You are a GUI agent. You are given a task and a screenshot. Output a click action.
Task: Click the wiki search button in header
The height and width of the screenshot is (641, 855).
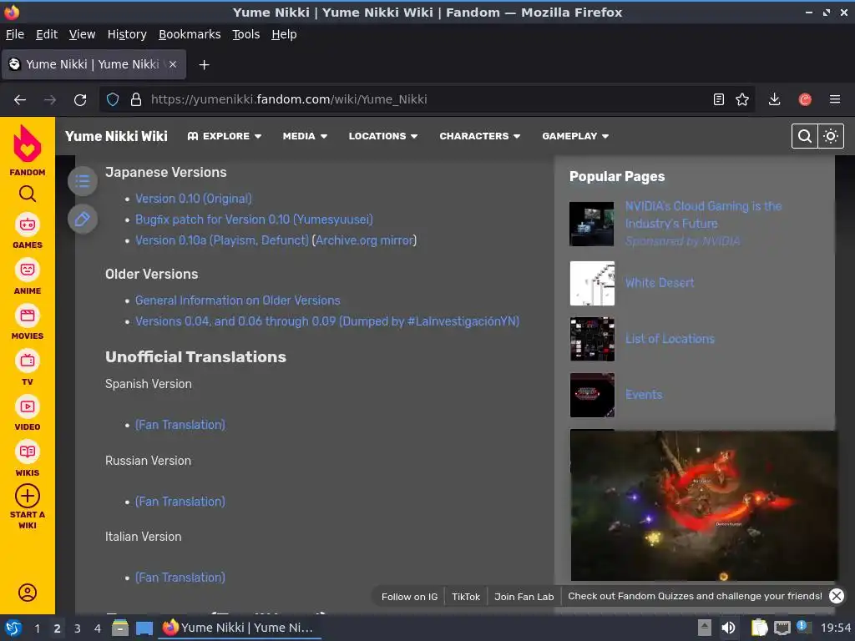tap(804, 136)
